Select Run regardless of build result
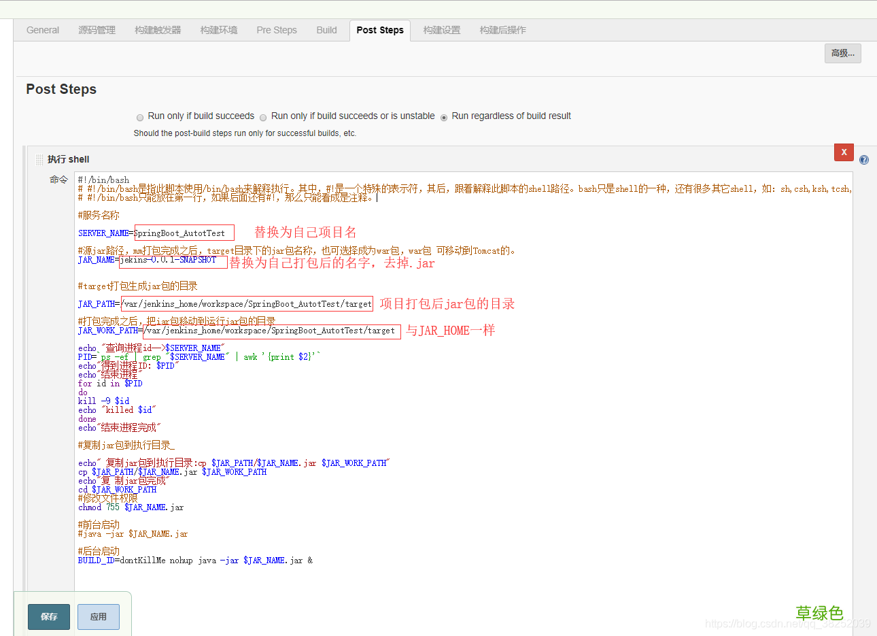 (443, 116)
